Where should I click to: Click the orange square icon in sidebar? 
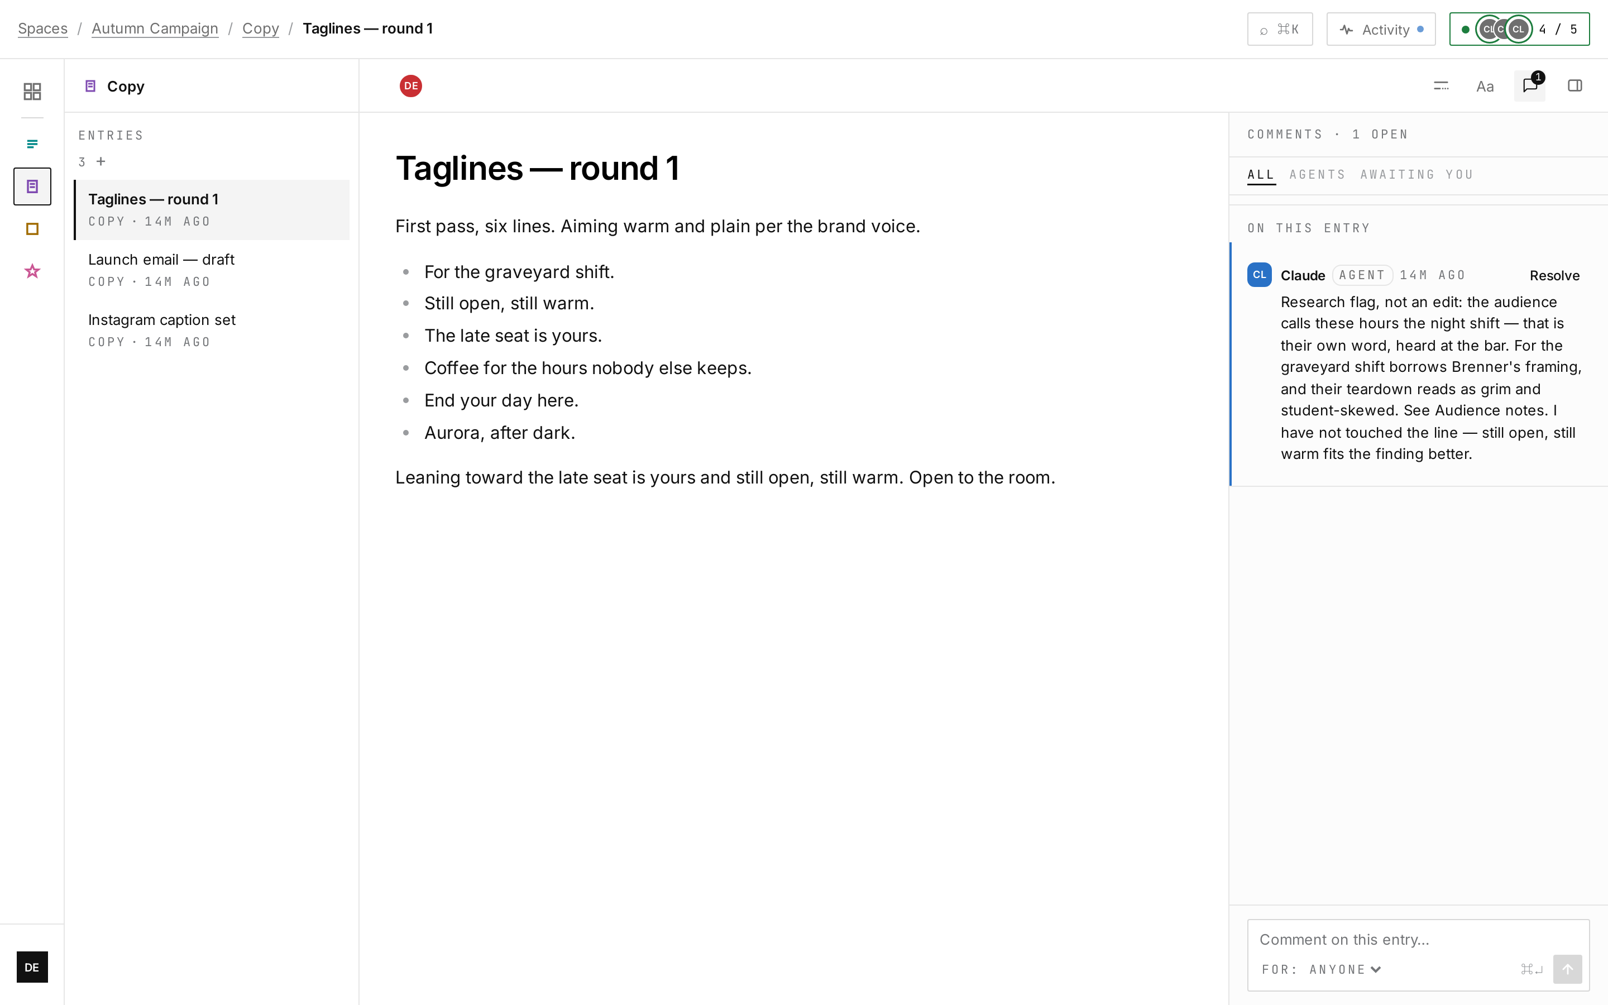point(32,229)
